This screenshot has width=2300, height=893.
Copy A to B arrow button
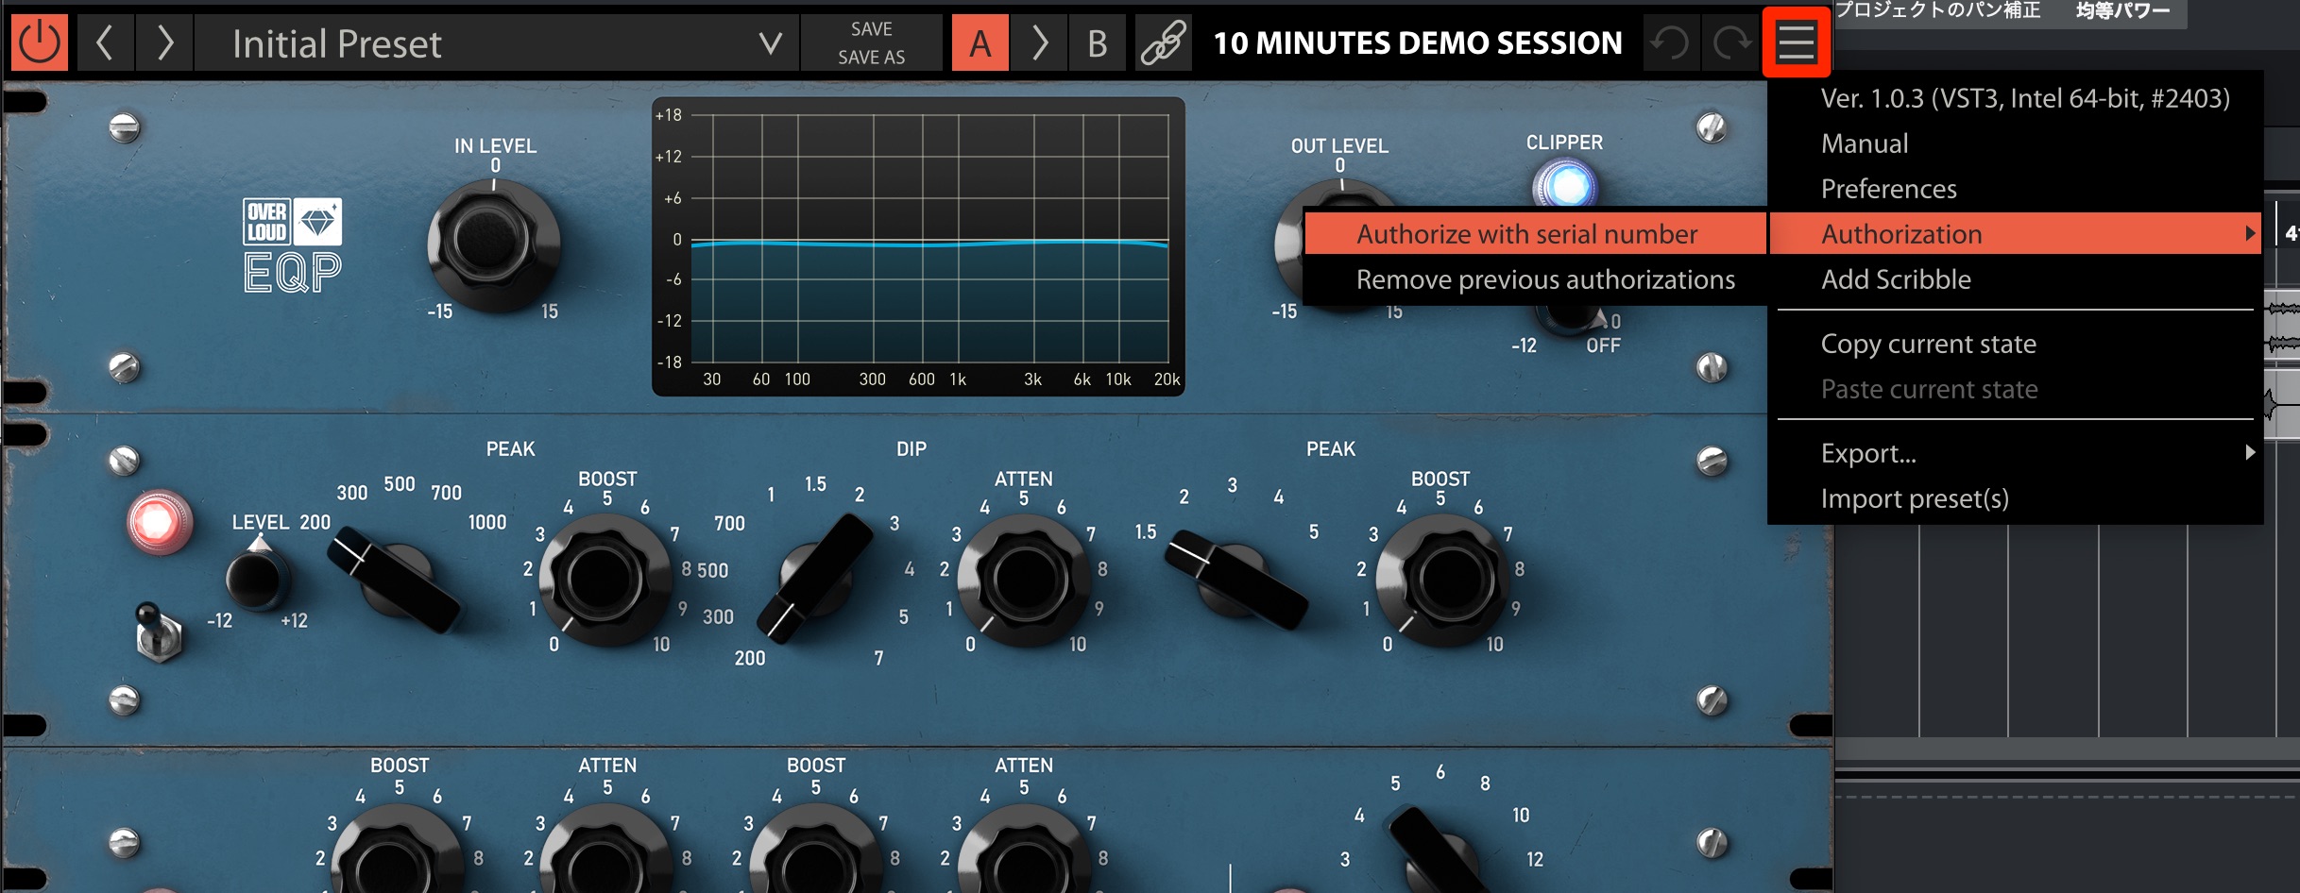tap(1039, 42)
